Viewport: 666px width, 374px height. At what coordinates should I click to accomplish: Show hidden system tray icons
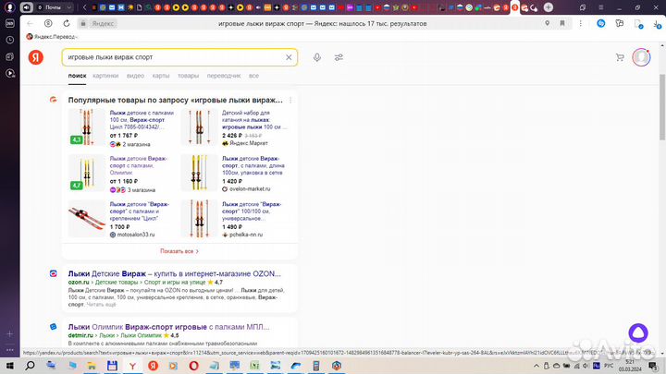tap(536, 366)
